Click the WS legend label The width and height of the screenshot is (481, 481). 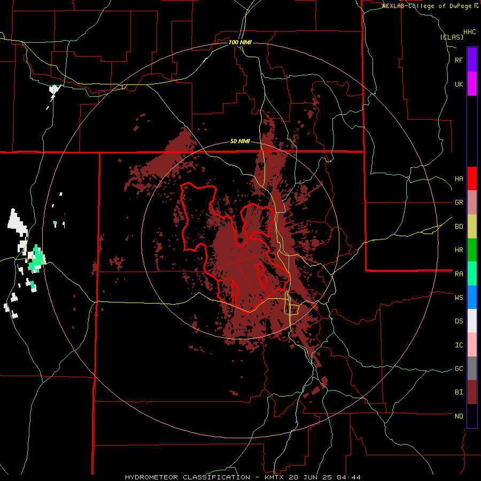(x=459, y=298)
